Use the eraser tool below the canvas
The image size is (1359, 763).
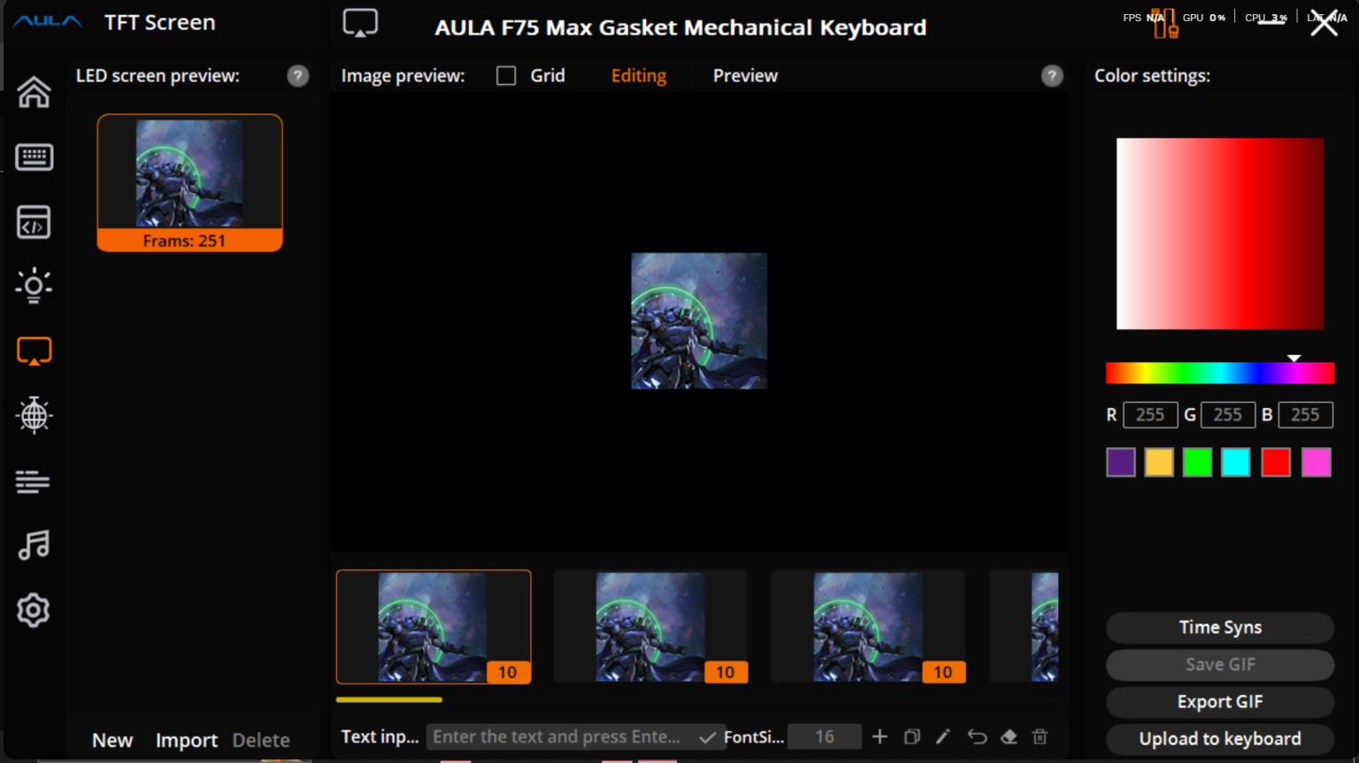(1010, 736)
